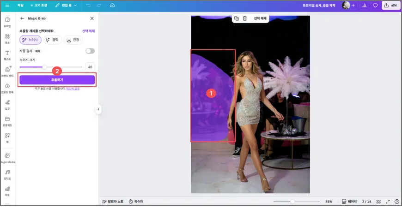Open the 업로드 항목 (Uploads) sidebar tab

(x=7, y=88)
